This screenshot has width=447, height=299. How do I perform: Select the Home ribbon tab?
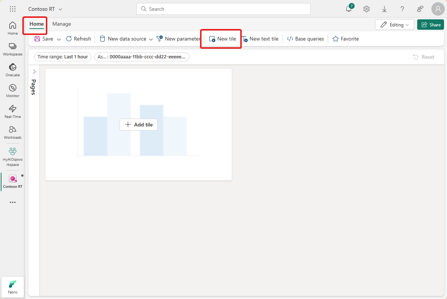[36, 24]
